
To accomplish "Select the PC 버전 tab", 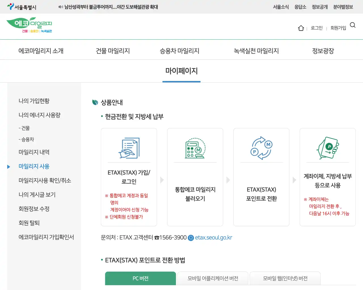I will pyautogui.click(x=140, y=278).
